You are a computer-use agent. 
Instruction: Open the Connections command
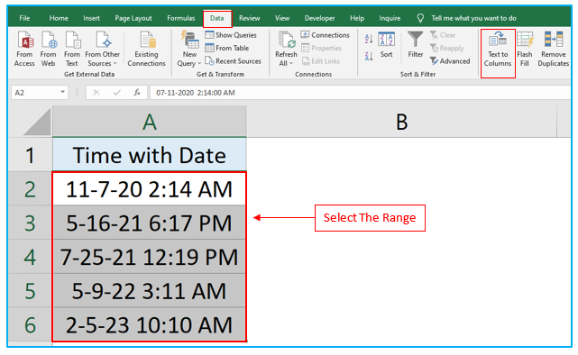(325, 35)
